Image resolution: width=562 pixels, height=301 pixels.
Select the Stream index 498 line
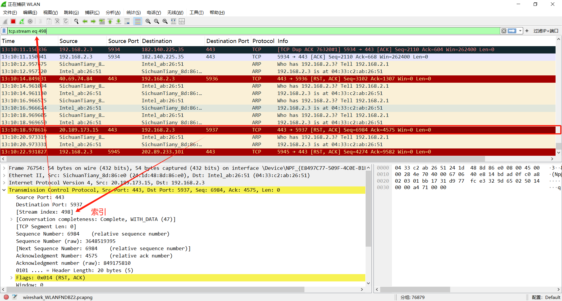pyautogui.click(x=44, y=212)
